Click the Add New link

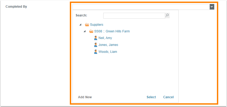click(x=85, y=97)
